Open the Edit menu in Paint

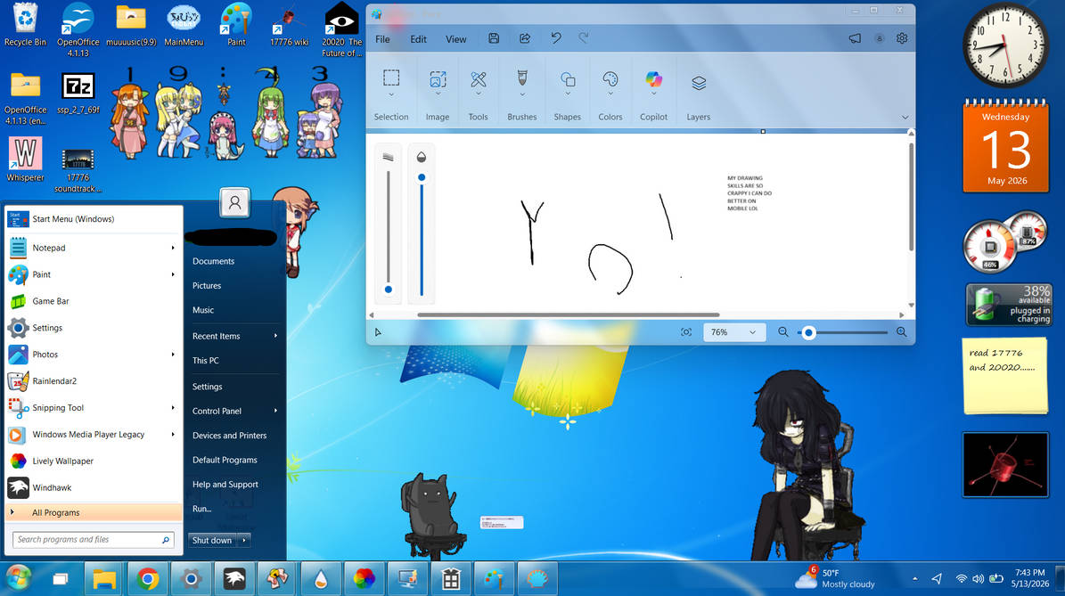point(418,39)
